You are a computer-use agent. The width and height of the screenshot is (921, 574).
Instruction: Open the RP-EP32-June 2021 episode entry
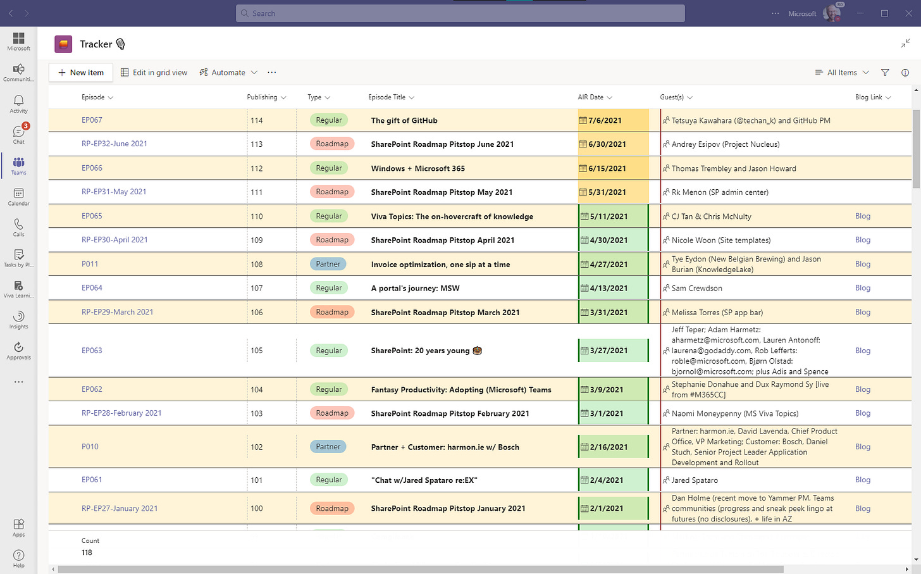[x=114, y=144]
